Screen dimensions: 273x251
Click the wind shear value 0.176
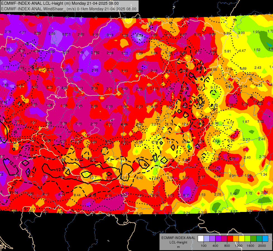[x=154, y=89]
